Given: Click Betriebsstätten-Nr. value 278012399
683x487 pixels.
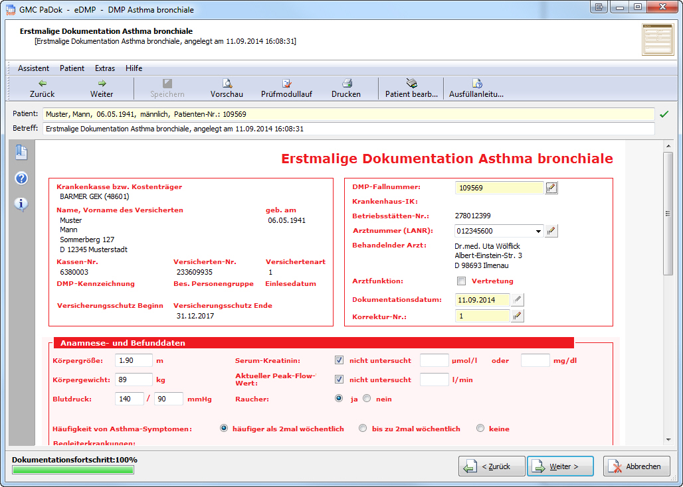Looking at the screenshot, I should tap(473, 216).
